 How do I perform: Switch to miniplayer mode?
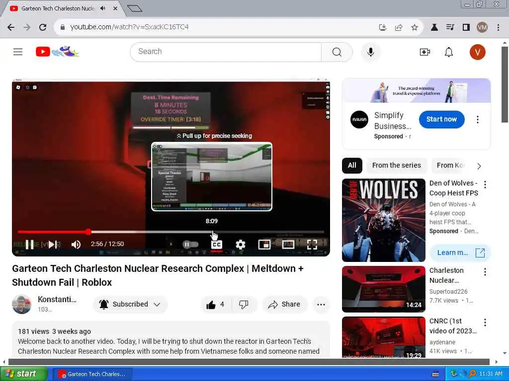point(264,245)
